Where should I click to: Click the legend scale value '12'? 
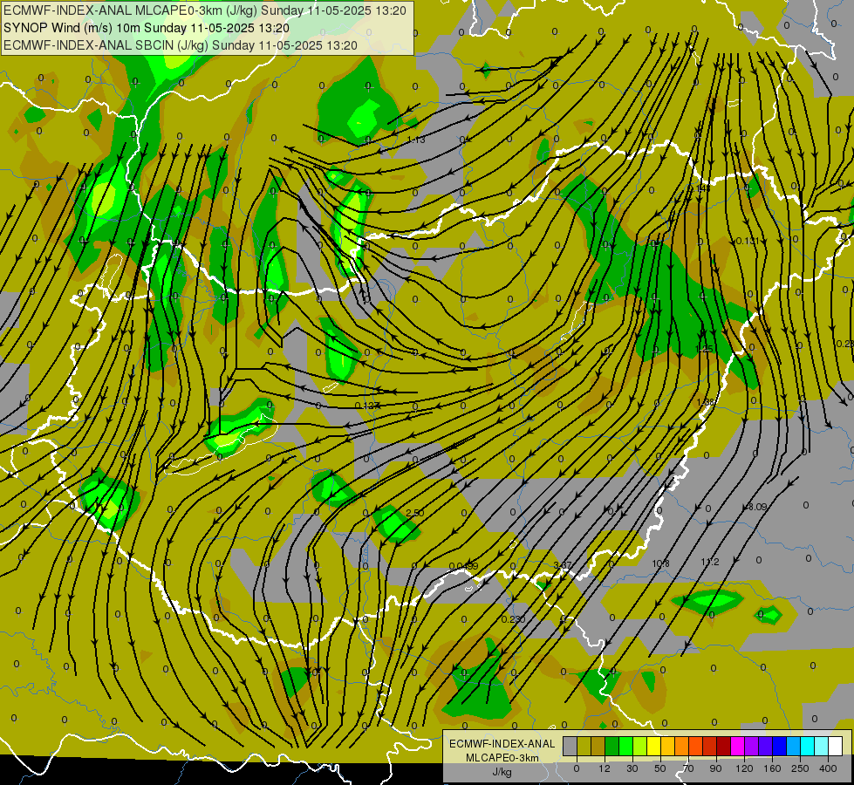point(605,768)
